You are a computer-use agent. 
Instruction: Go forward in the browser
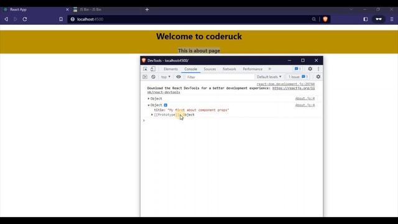(x=16, y=19)
